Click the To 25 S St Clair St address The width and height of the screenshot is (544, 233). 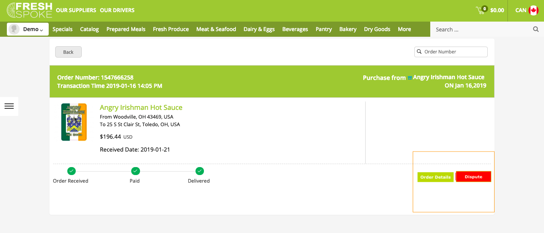click(x=140, y=124)
